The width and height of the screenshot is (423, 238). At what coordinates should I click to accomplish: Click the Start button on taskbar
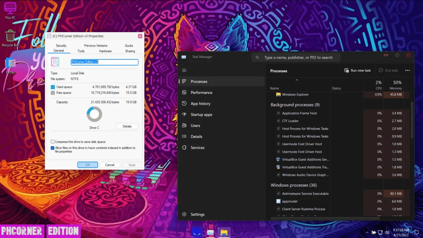(x=197, y=232)
